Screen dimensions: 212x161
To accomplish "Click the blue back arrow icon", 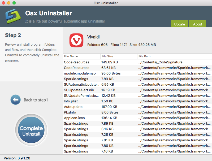I will 15,100.
